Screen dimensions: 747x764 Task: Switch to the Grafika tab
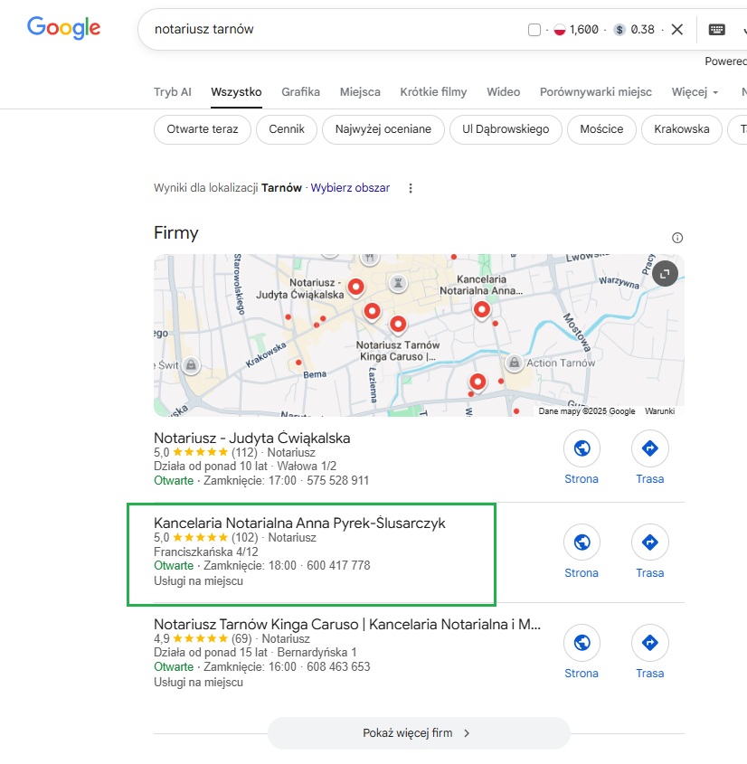tap(300, 92)
